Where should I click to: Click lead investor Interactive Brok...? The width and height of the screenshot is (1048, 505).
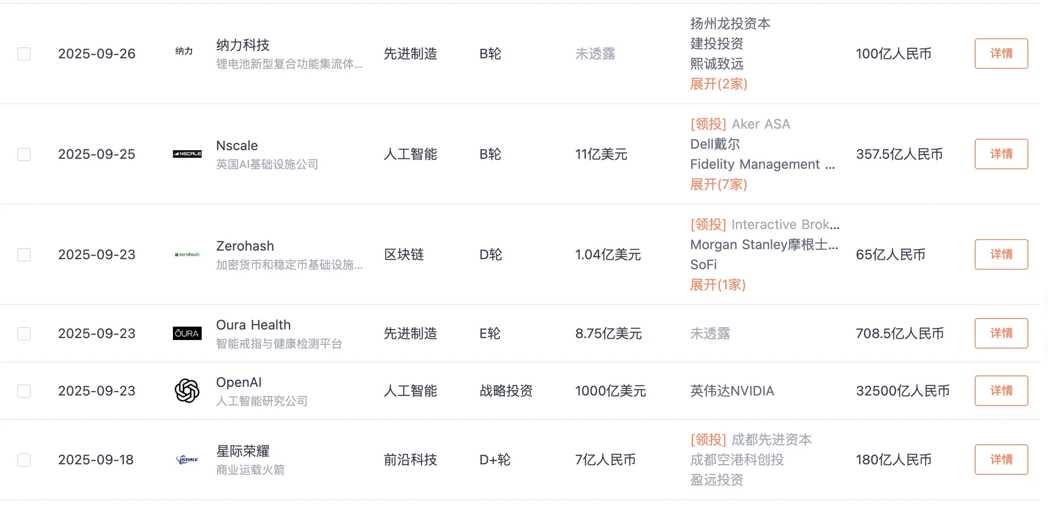[786, 225]
